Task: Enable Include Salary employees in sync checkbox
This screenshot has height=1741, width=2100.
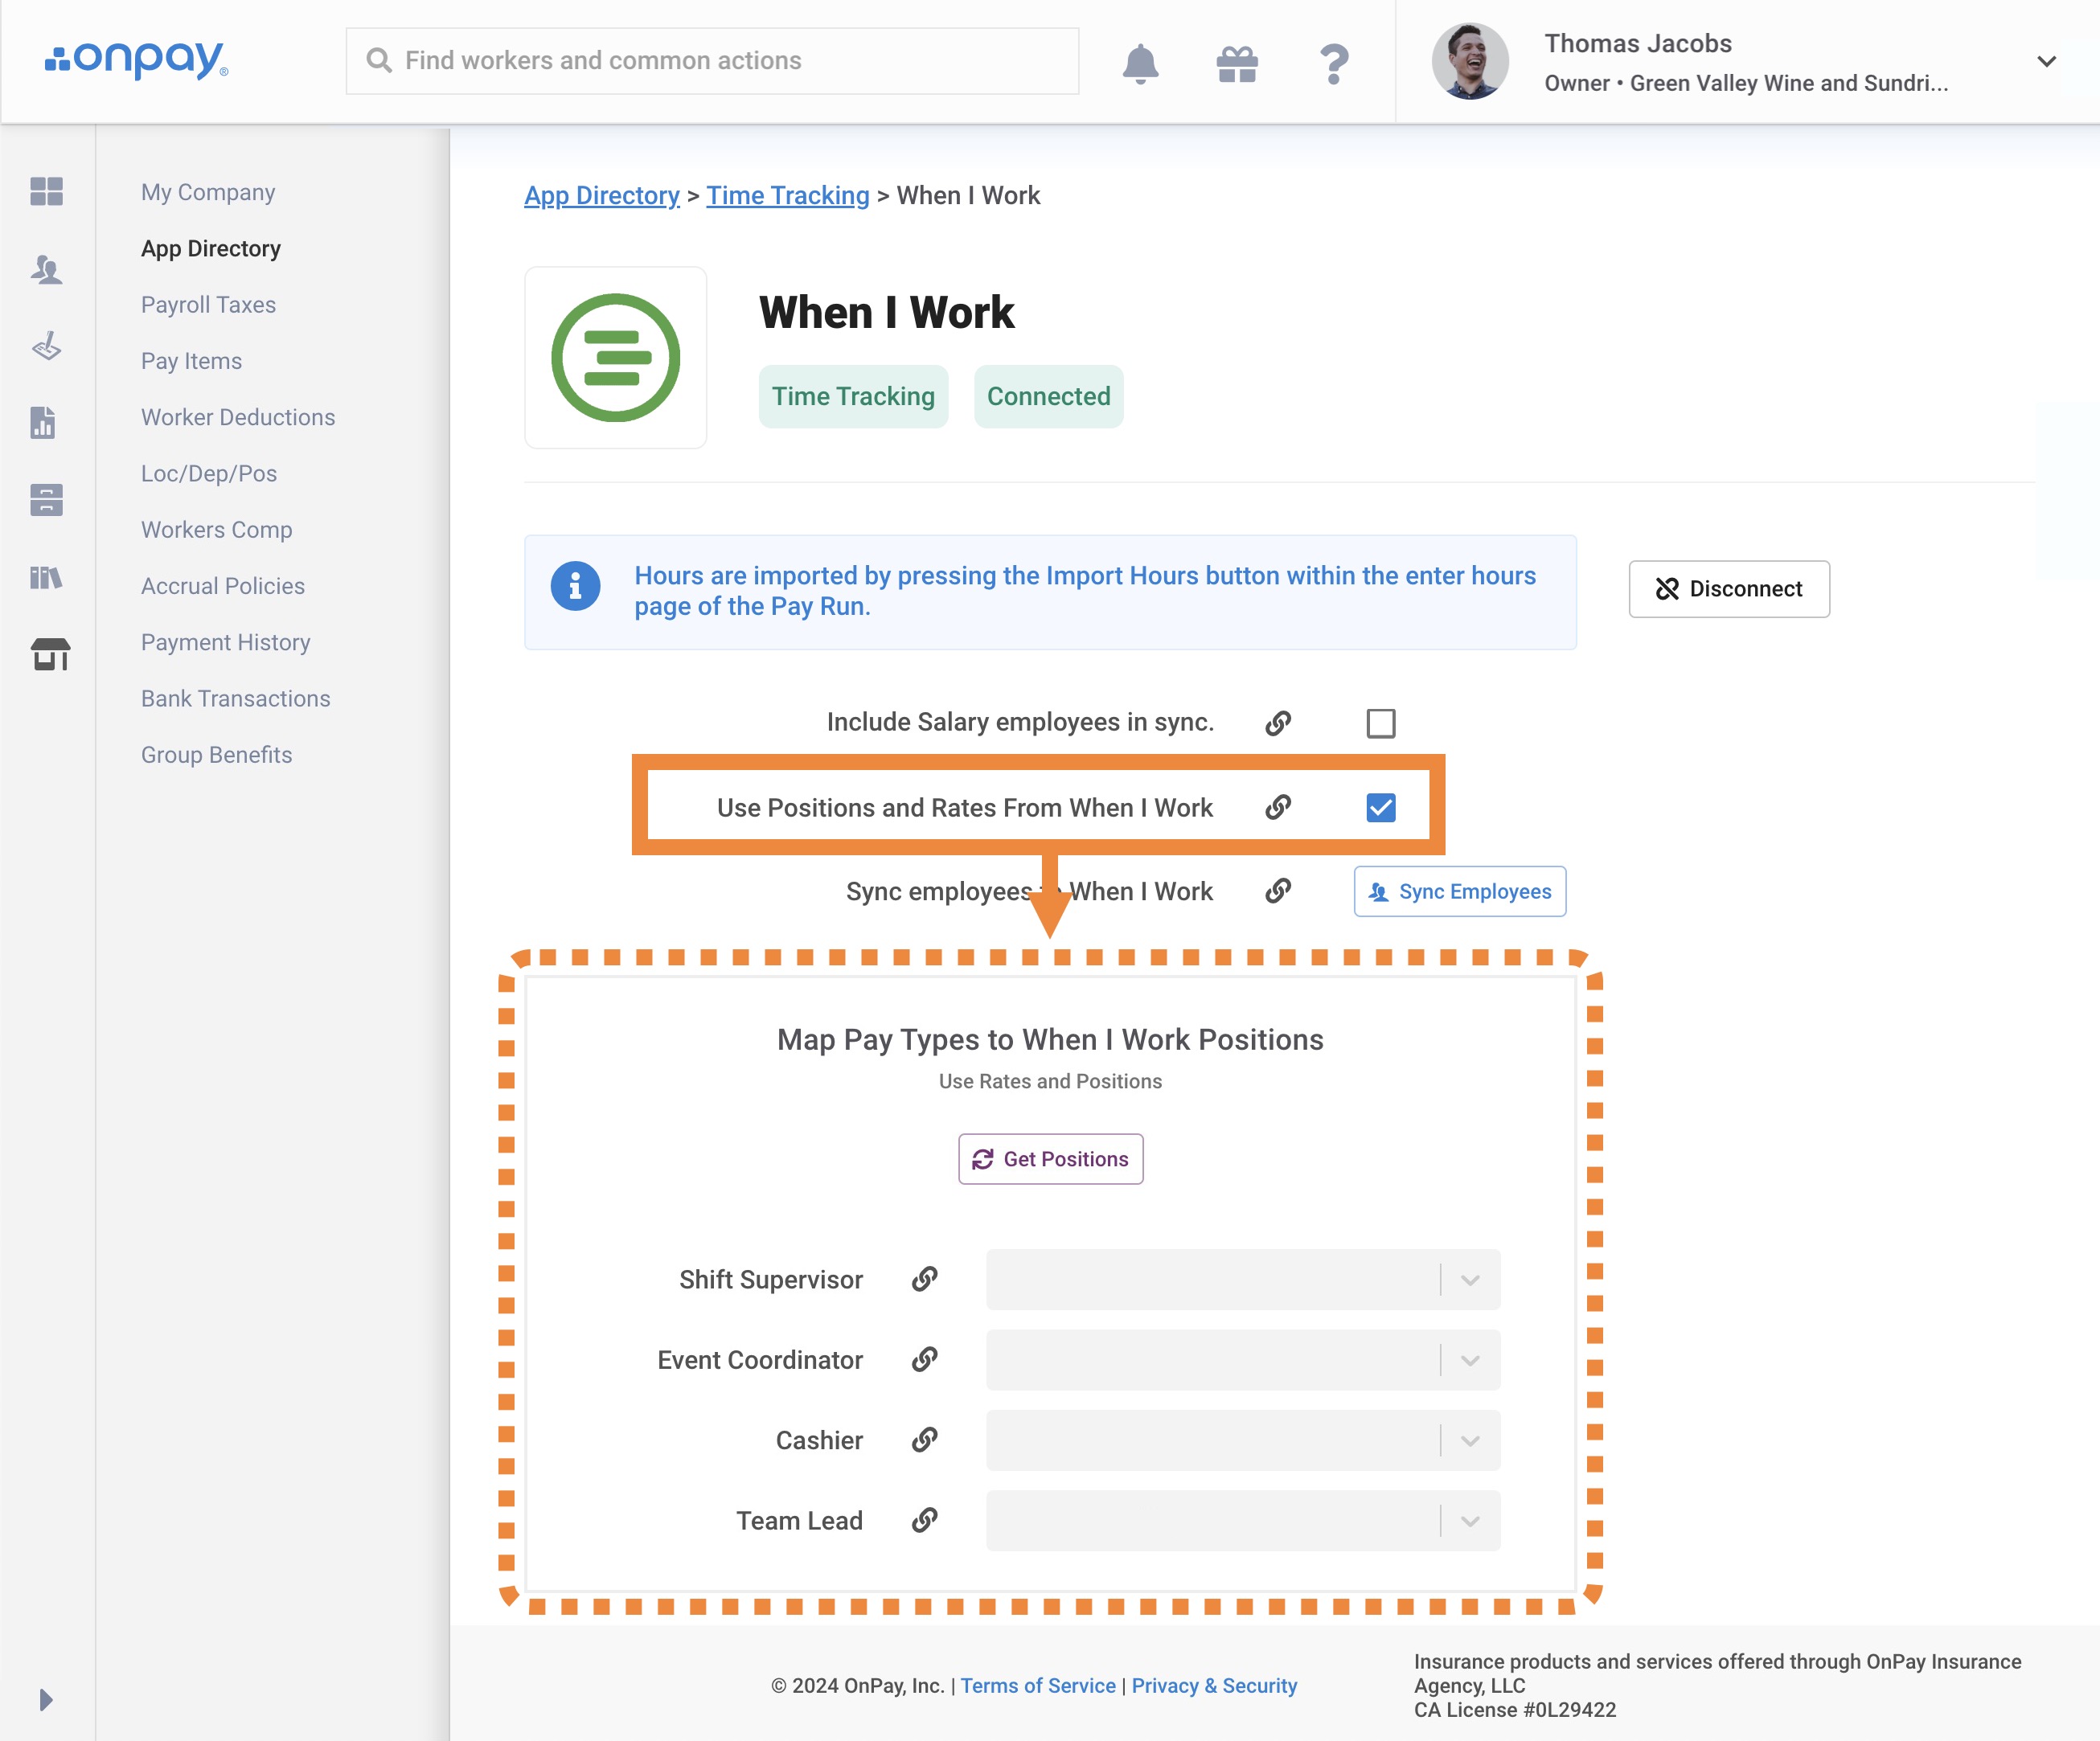Action: 1380,722
